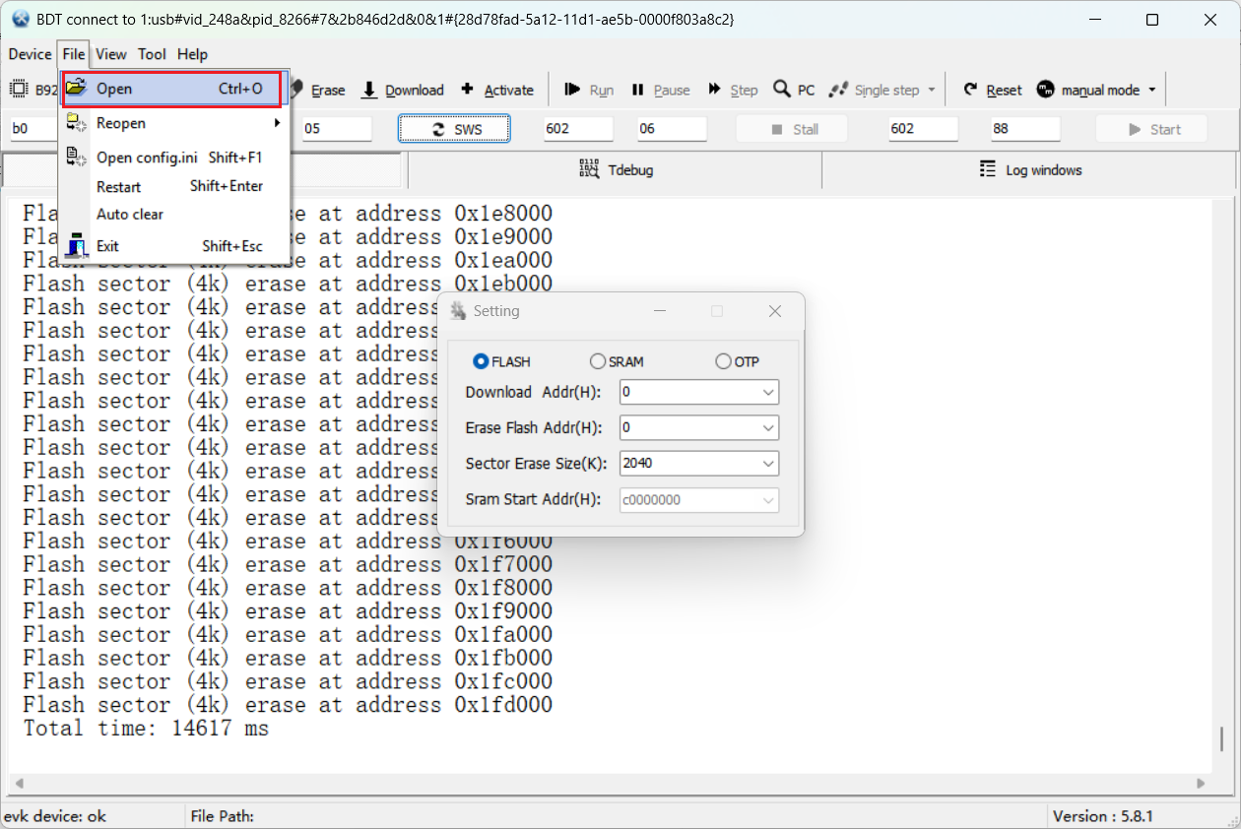Click the Pause icon

(637, 90)
